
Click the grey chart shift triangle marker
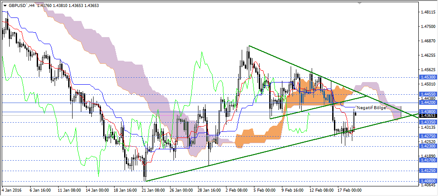coord(359,3)
